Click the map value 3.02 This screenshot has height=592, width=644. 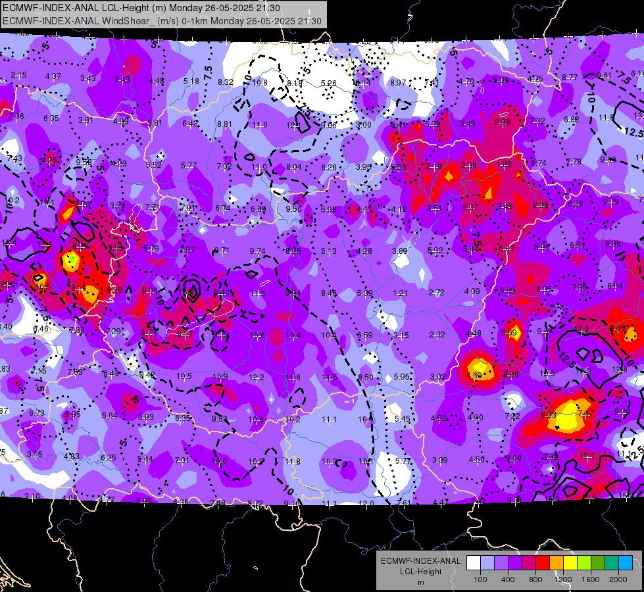(x=438, y=377)
